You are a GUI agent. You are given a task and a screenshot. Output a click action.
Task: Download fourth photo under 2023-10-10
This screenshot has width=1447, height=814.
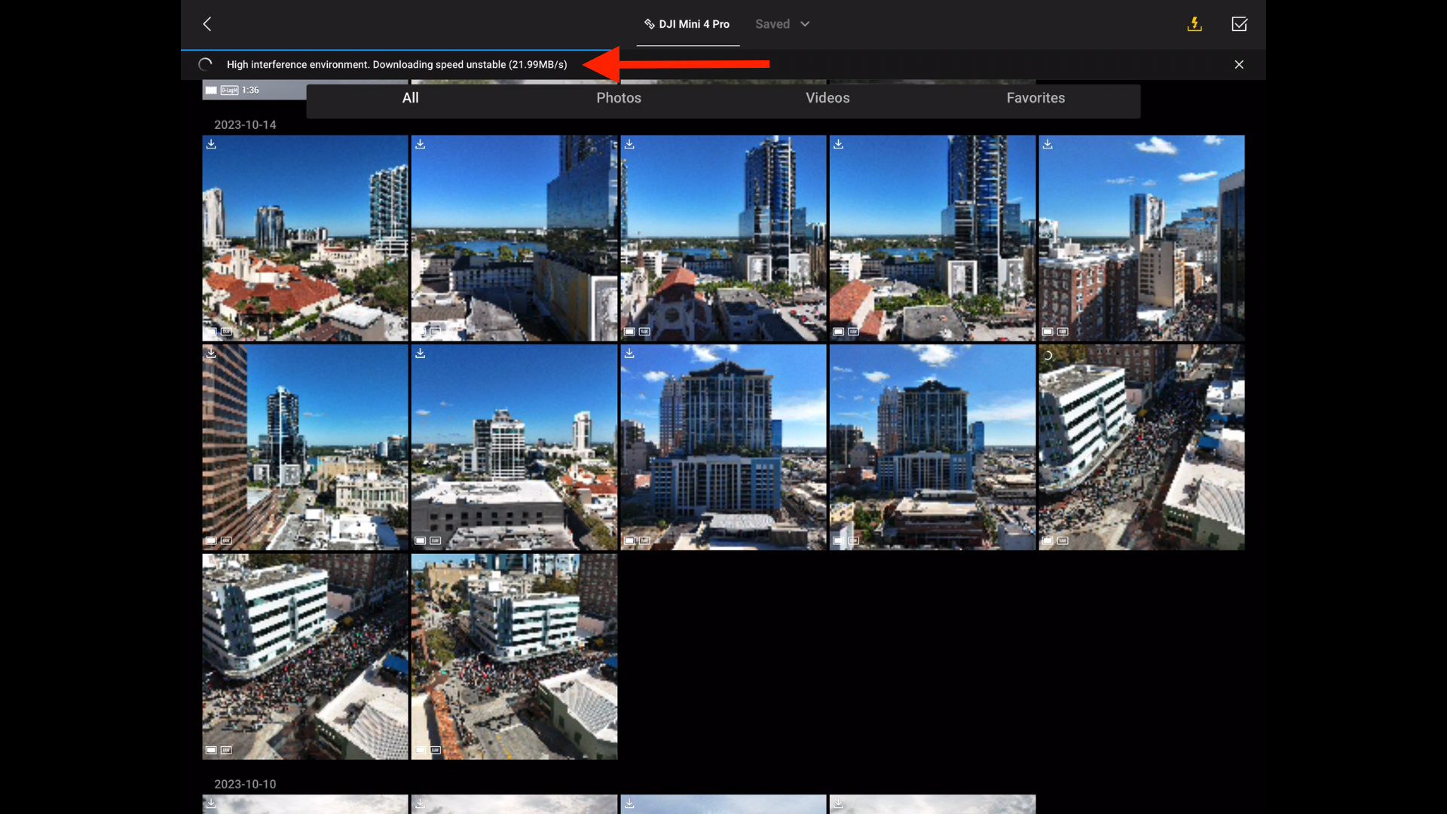click(839, 803)
